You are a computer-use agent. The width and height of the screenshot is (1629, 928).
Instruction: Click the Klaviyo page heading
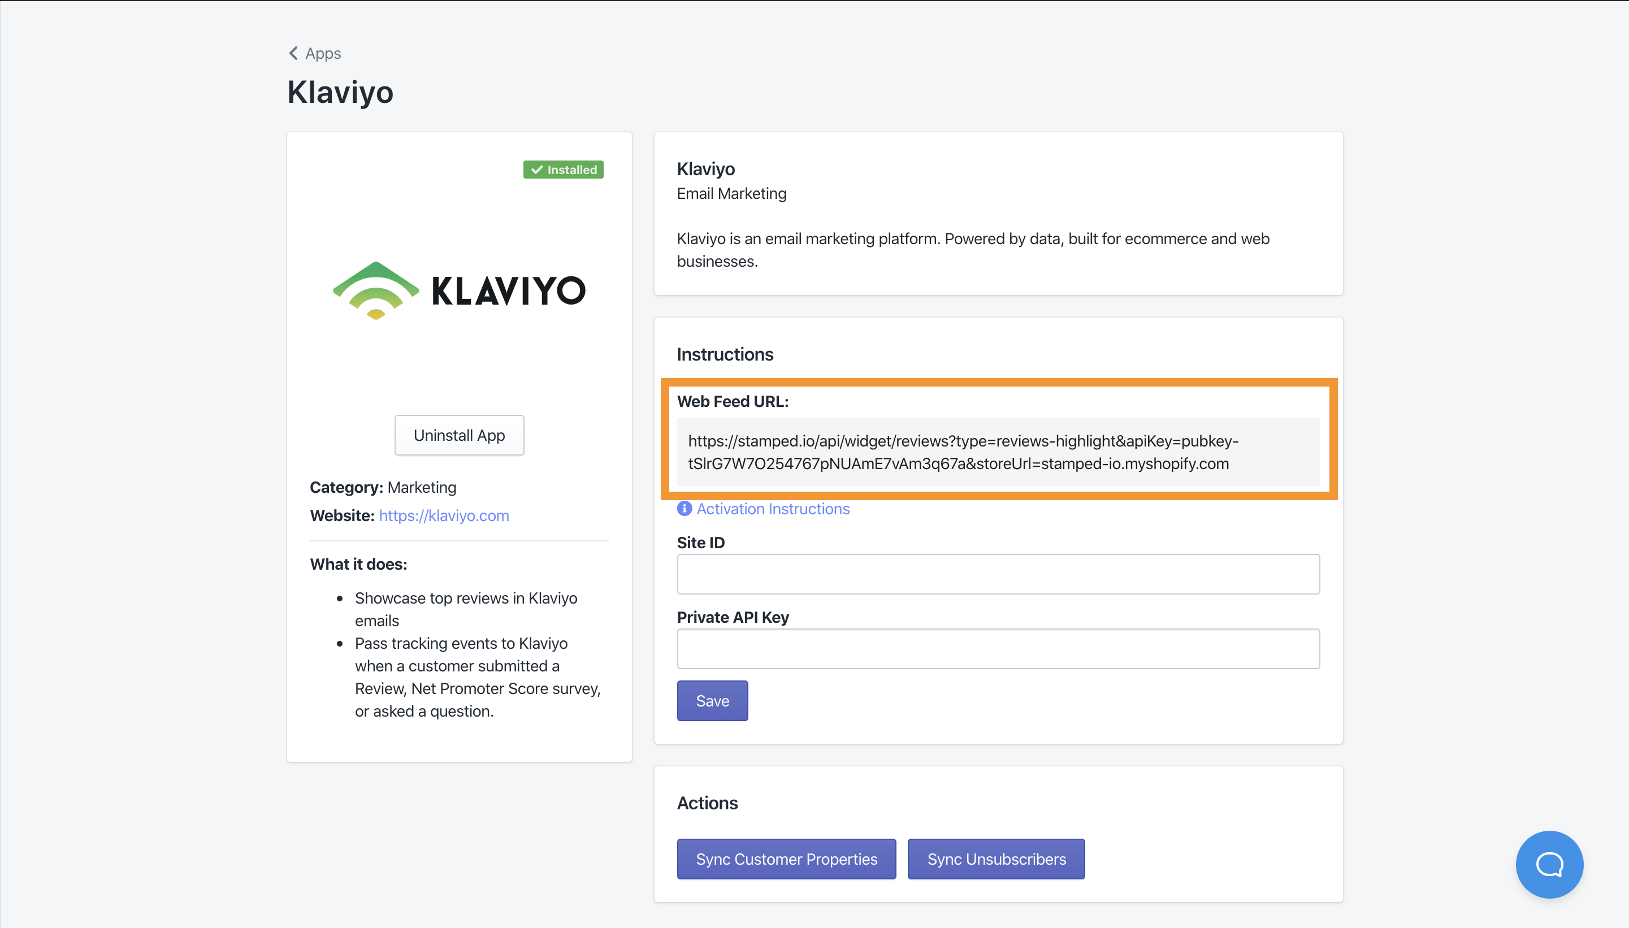tap(340, 93)
